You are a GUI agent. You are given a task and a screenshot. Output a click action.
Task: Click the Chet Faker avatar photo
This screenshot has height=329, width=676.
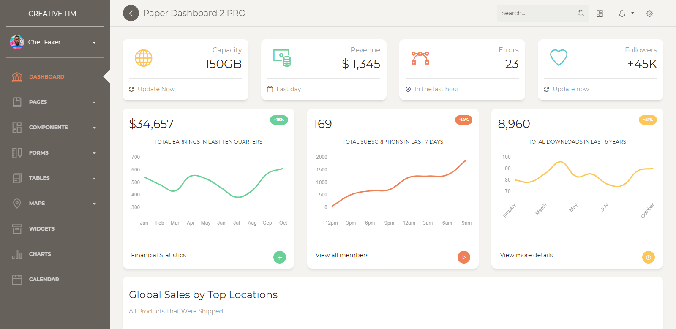[17, 42]
